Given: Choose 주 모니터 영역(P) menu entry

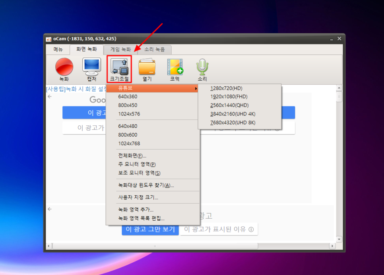Looking at the screenshot, I should [153, 164].
